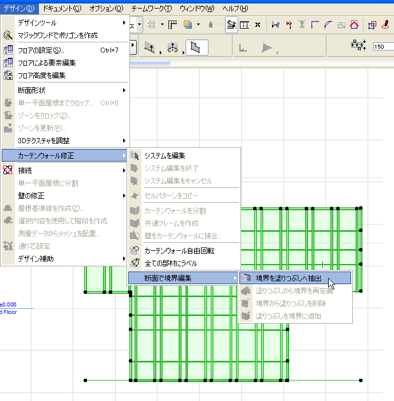Click the フロア高度を編集 icon

8,76
